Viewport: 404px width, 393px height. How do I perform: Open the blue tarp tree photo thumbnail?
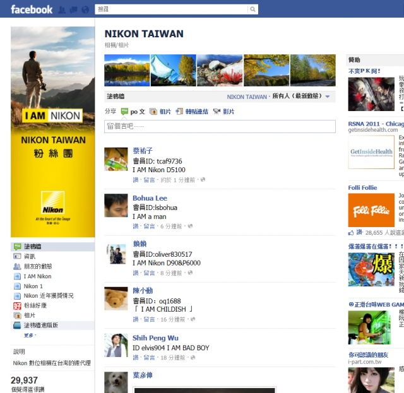(x=174, y=70)
